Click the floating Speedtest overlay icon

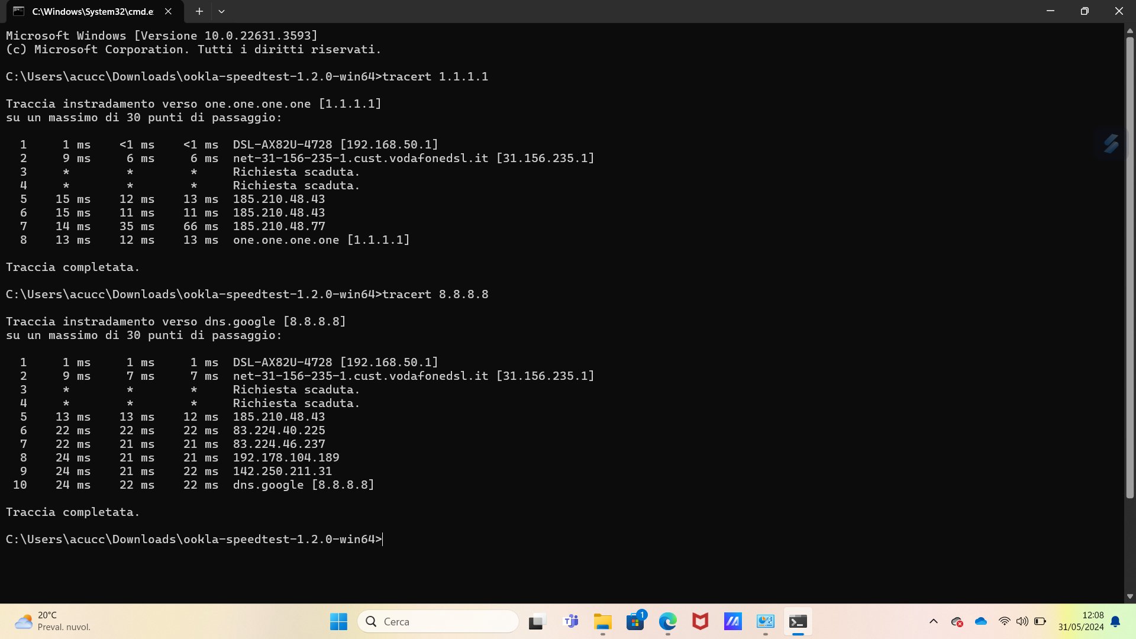(x=1111, y=143)
